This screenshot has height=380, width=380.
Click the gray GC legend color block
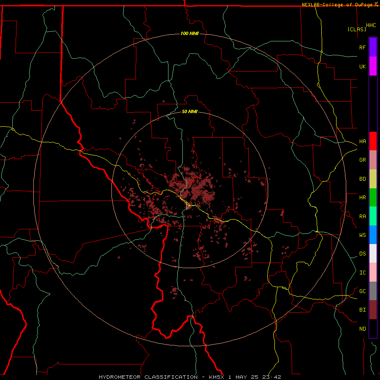point(373,291)
